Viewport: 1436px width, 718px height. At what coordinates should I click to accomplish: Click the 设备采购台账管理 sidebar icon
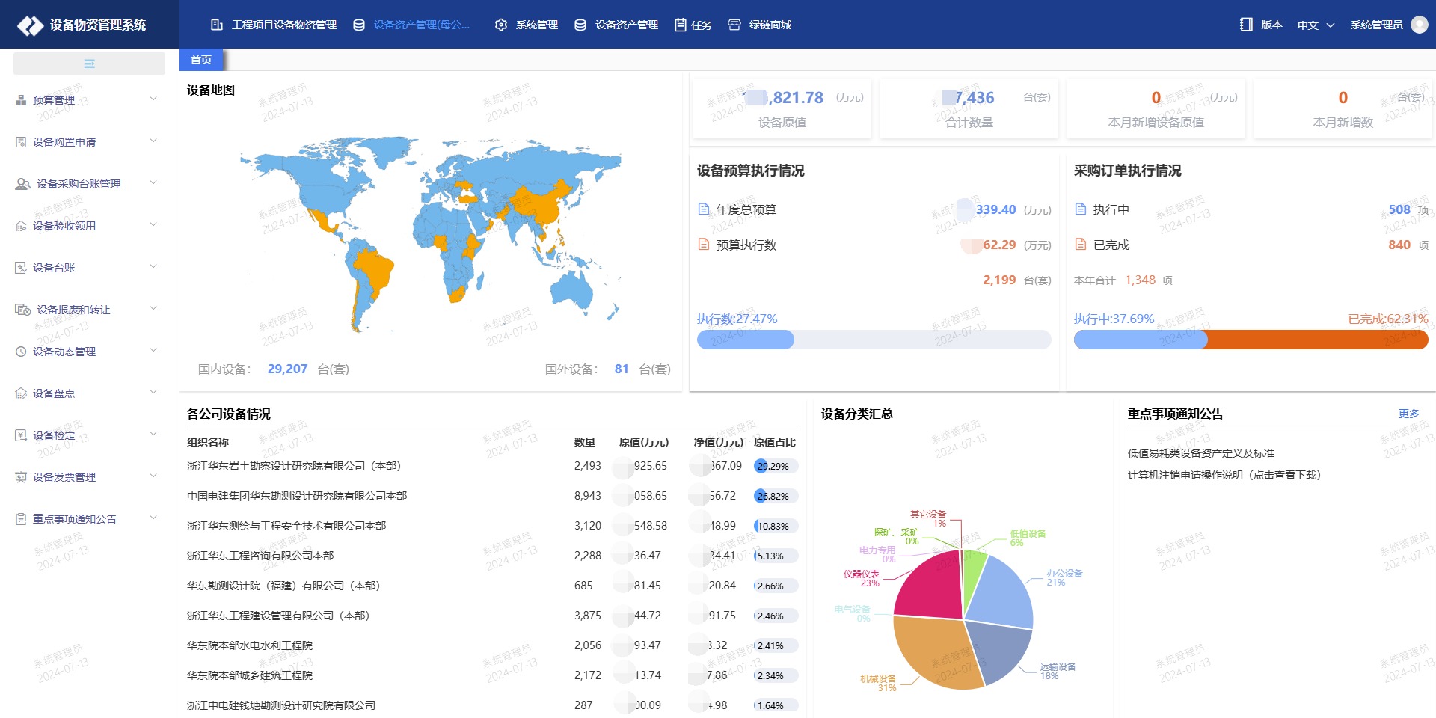(x=22, y=184)
